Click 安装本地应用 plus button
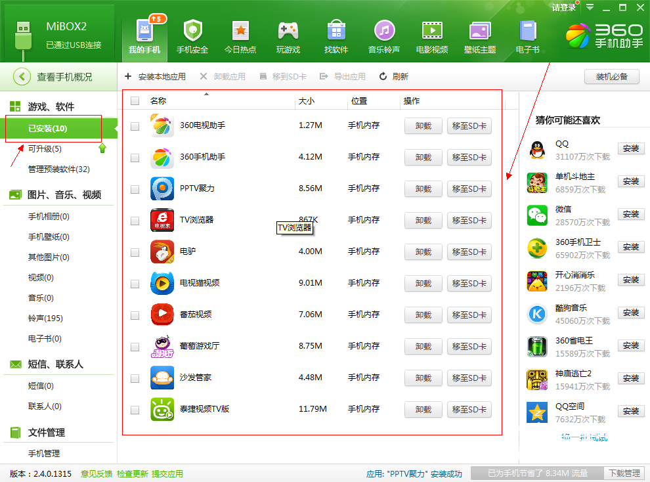650x482 pixels. coord(156,77)
